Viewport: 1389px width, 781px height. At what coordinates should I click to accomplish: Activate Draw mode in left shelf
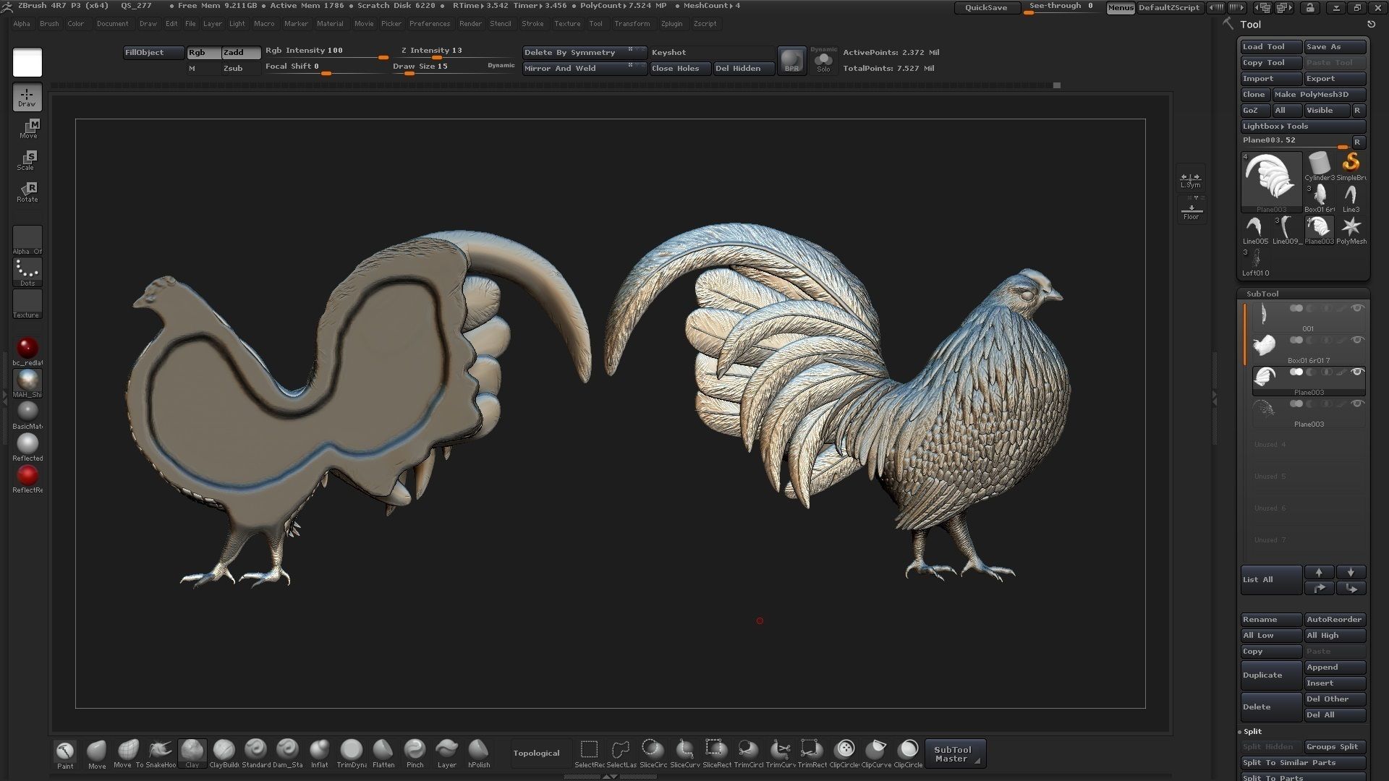pos(27,98)
